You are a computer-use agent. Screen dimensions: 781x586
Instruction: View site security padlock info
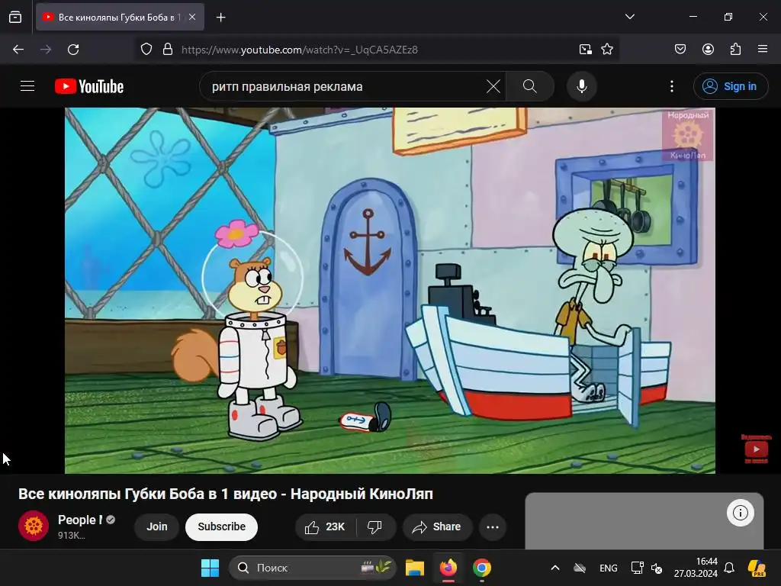pos(168,50)
